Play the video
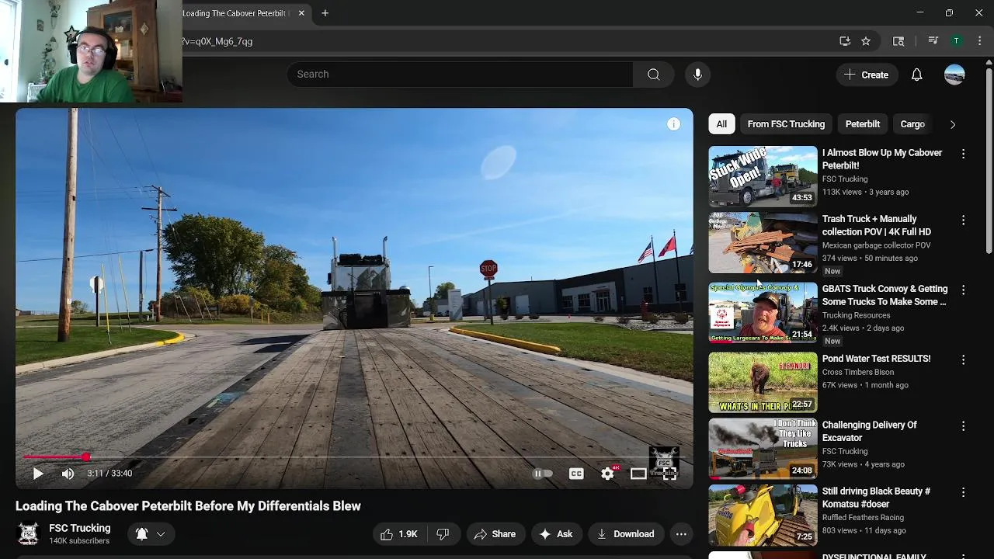 pyautogui.click(x=37, y=474)
